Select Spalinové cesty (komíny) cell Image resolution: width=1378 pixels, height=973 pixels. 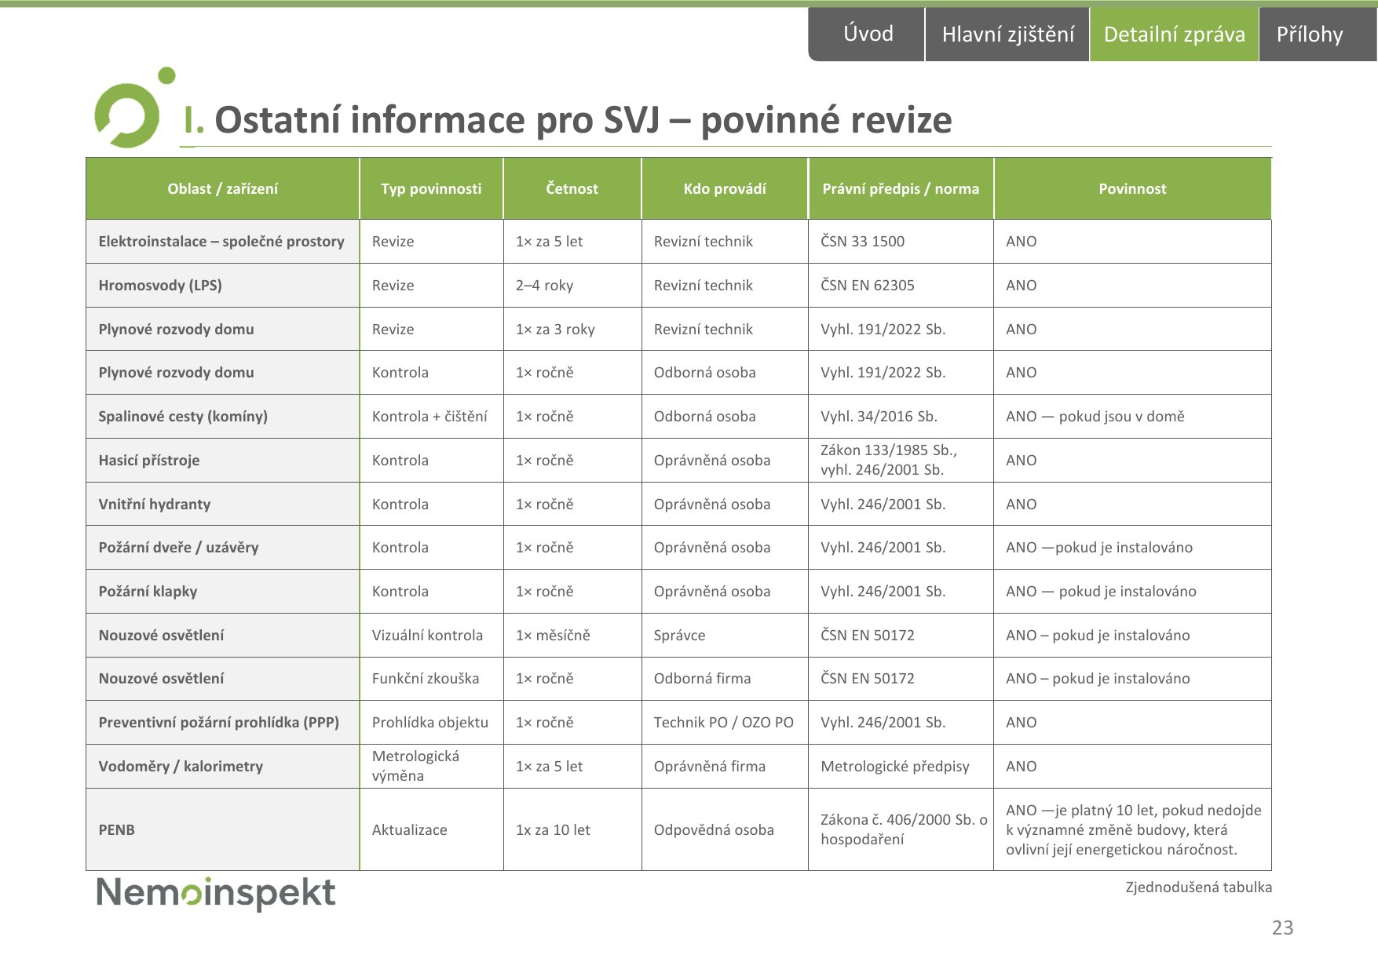click(x=222, y=417)
